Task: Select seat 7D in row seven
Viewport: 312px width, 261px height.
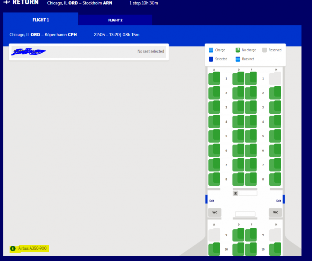Action: click(238, 165)
